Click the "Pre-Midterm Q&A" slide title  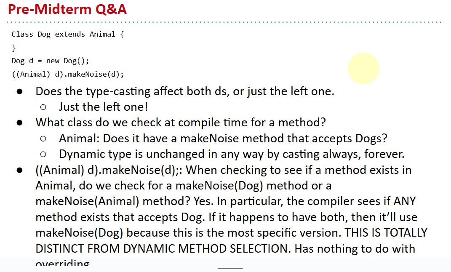pos(67,9)
